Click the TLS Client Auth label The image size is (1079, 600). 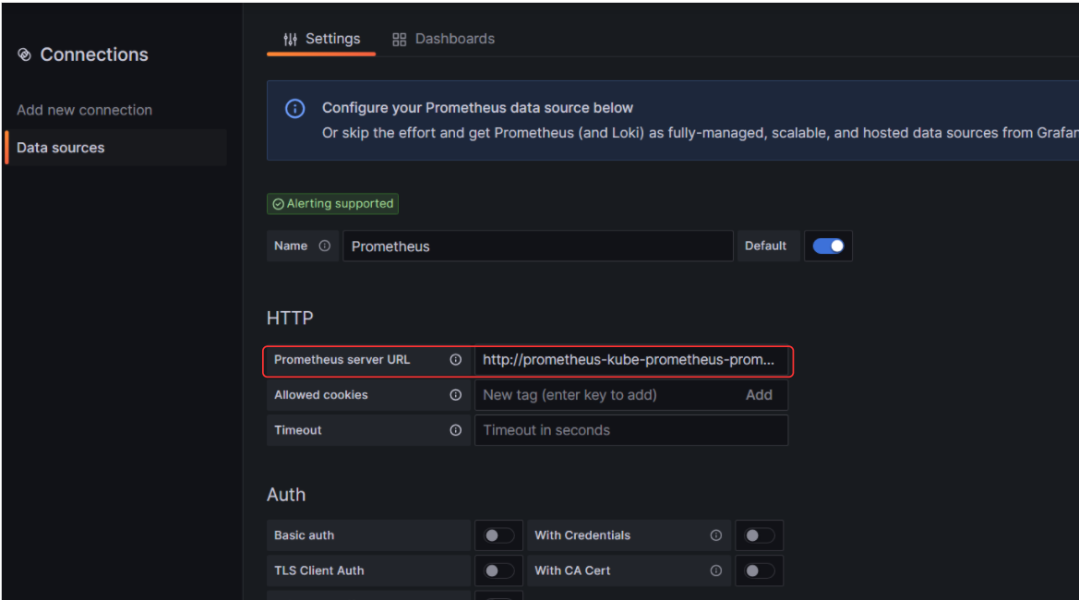[x=319, y=570]
